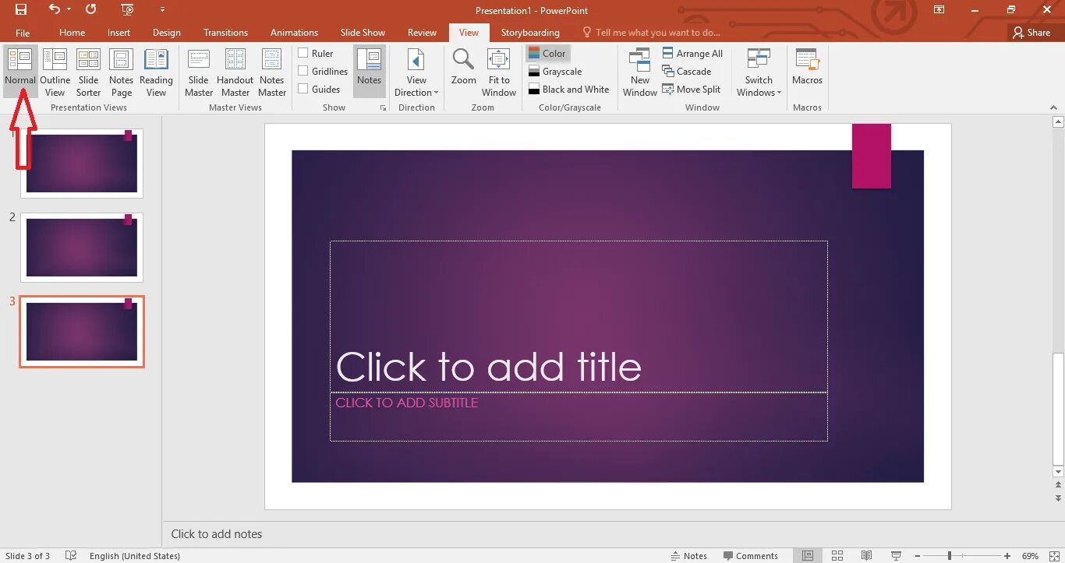1065x563 pixels.
Task: Zoom in with plus button
Action: coord(1008,556)
